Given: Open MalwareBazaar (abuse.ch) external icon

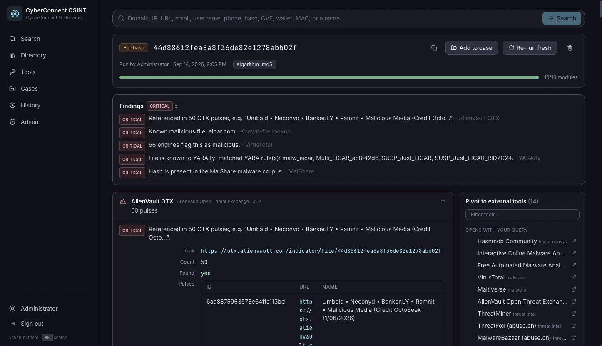Looking at the screenshot, I should point(574,338).
